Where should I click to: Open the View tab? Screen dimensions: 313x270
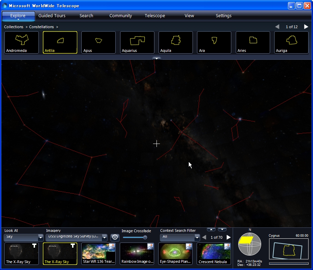pos(189,15)
